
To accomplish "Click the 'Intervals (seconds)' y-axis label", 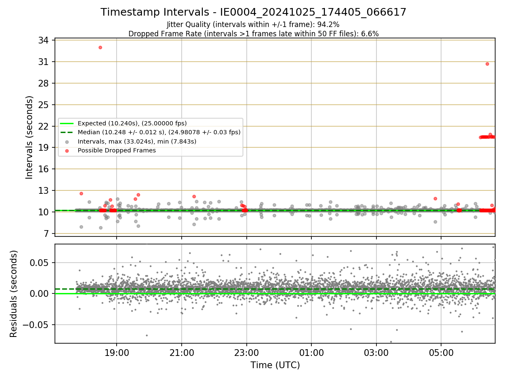I will point(30,137).
